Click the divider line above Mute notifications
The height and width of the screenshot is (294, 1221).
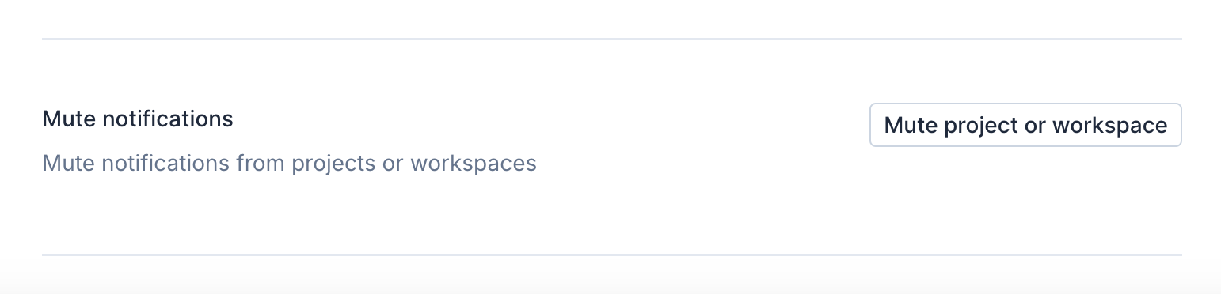[x=611, y=38]
